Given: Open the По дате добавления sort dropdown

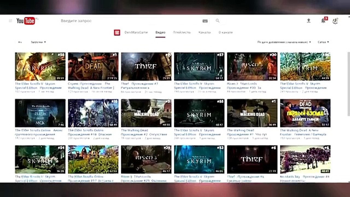Looking at the screenshot, I should click(x=284, y=42).
